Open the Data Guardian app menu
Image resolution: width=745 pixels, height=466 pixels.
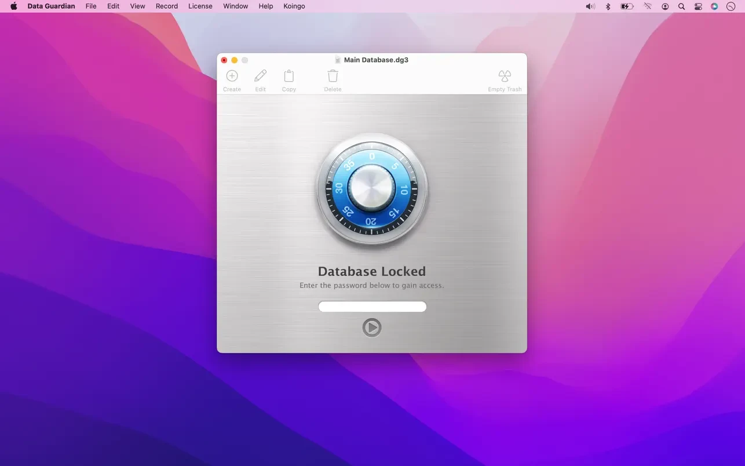point(51,6)
